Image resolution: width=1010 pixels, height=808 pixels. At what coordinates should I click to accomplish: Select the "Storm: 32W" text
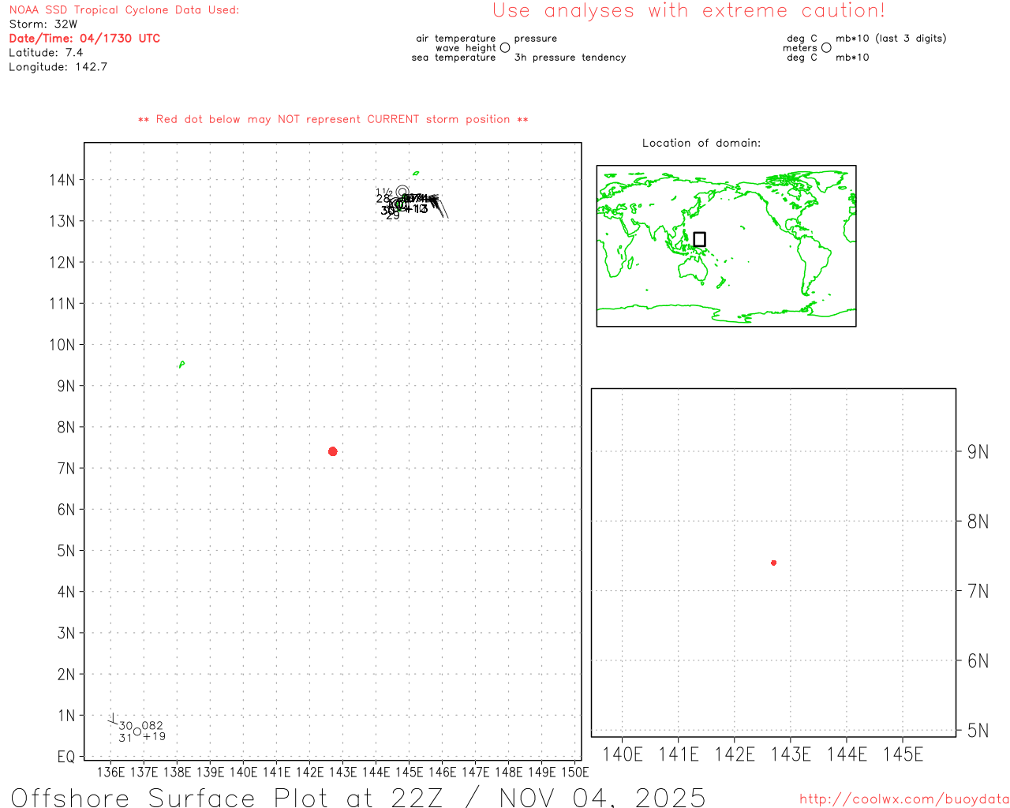(x=43, y=24)
